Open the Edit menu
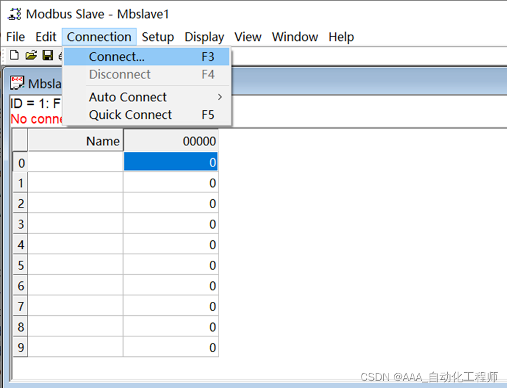This screenshot has height=388, width=507. (46, 37)
